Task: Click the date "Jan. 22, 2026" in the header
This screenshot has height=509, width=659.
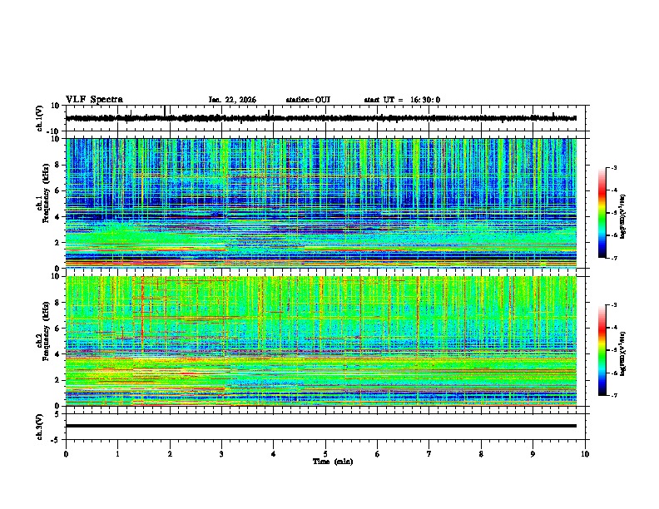Action: point(232,100)
